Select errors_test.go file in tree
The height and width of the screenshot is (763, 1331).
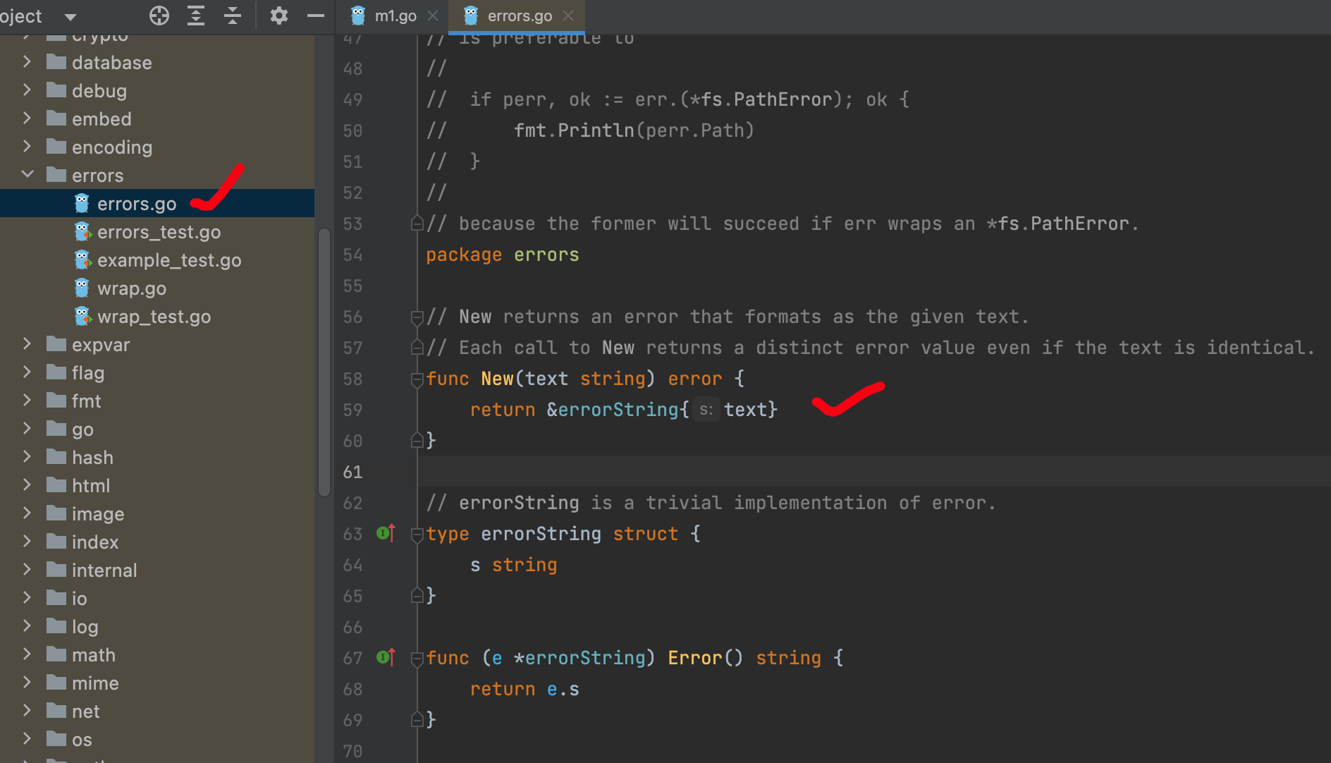pos(159,232)
